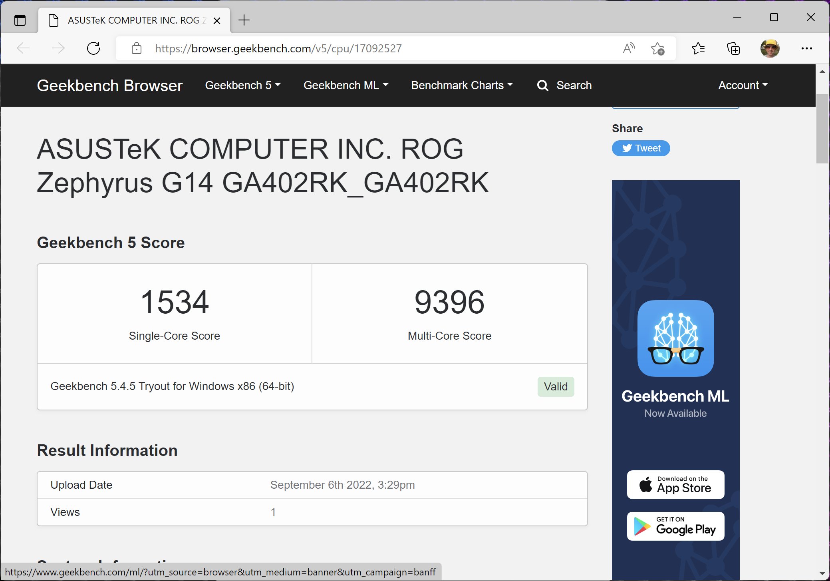Image resolution: width=830 pixels, height=581 pixels.
Task: Click the Multi-Core Score value 9396
Action: pyautogui.click(x=449, y=301)
